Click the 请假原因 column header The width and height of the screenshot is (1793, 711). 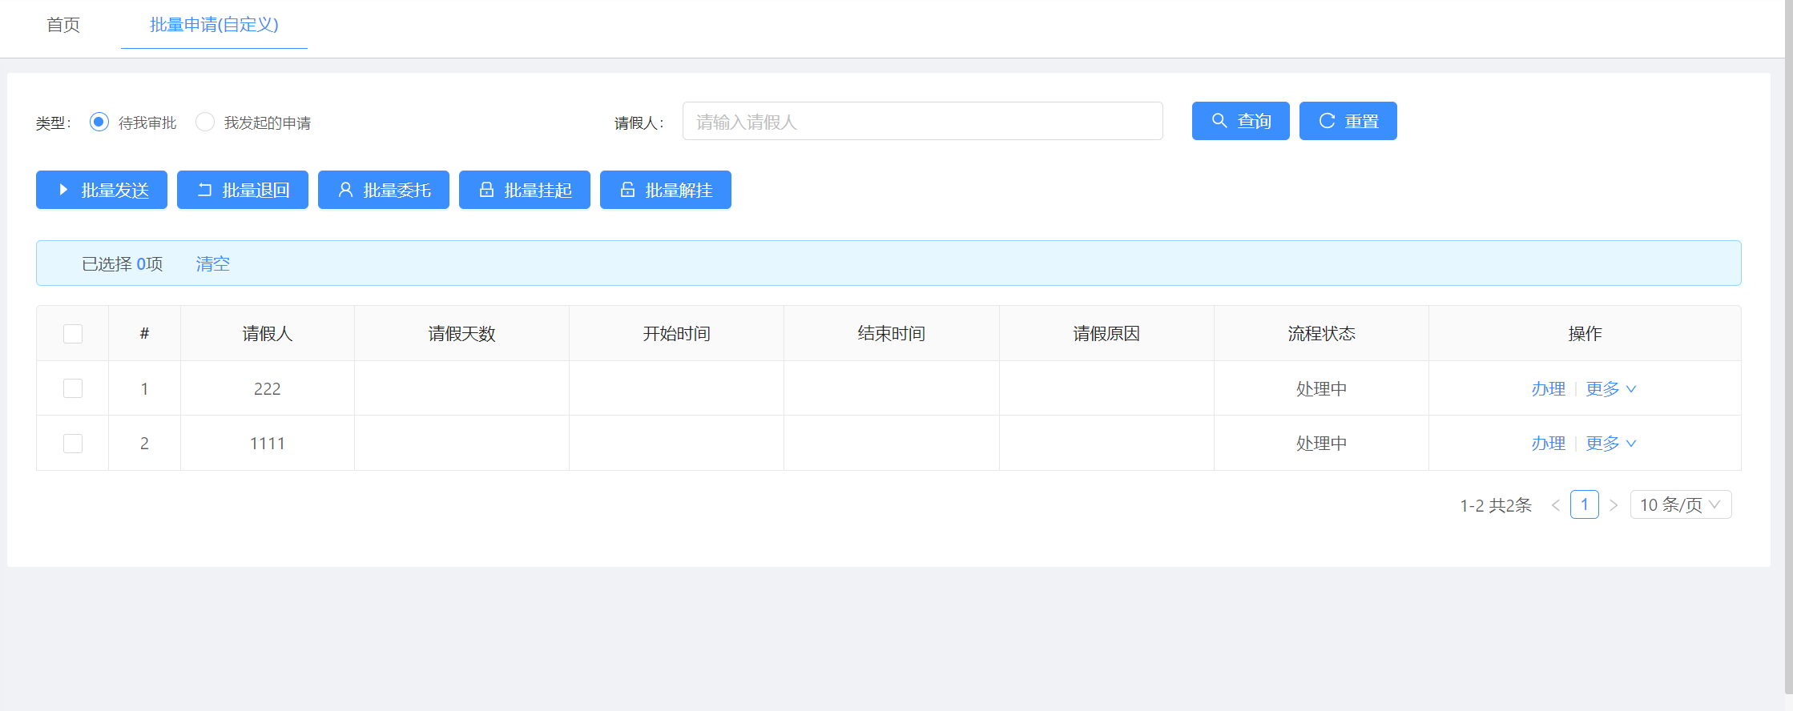coord(1106,333)
